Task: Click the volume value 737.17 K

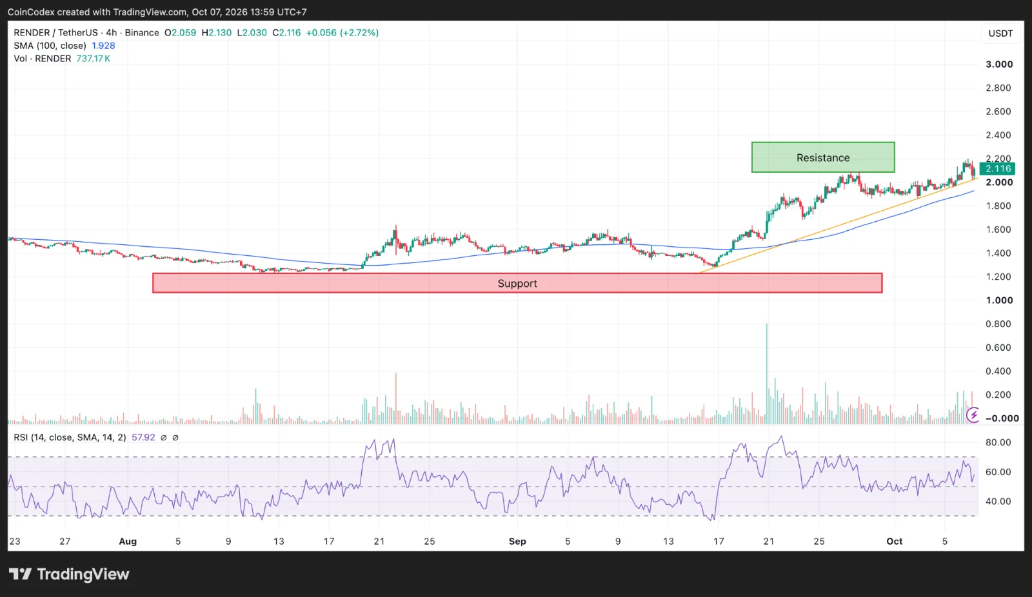Action: (x=94, y=59)
